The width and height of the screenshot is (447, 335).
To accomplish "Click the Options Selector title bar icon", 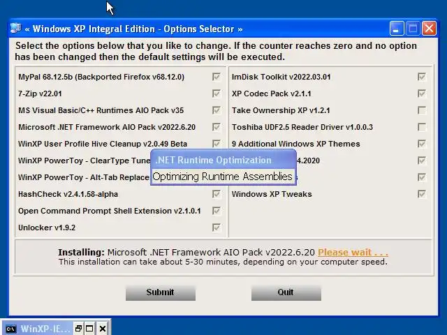I will [16, 29].
